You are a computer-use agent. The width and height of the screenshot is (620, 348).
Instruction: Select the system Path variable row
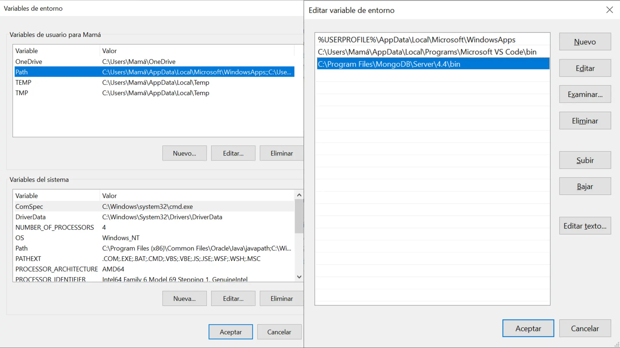pyautogui.click(x=154, y=248)
